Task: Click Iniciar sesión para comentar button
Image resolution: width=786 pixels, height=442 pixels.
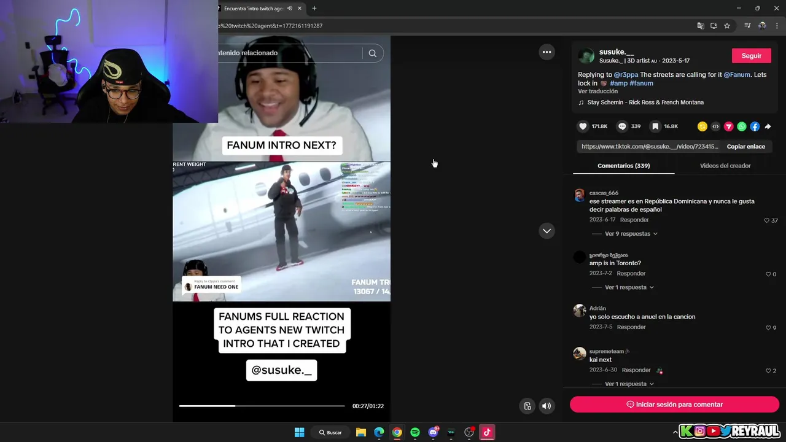Action: [674, 405]
